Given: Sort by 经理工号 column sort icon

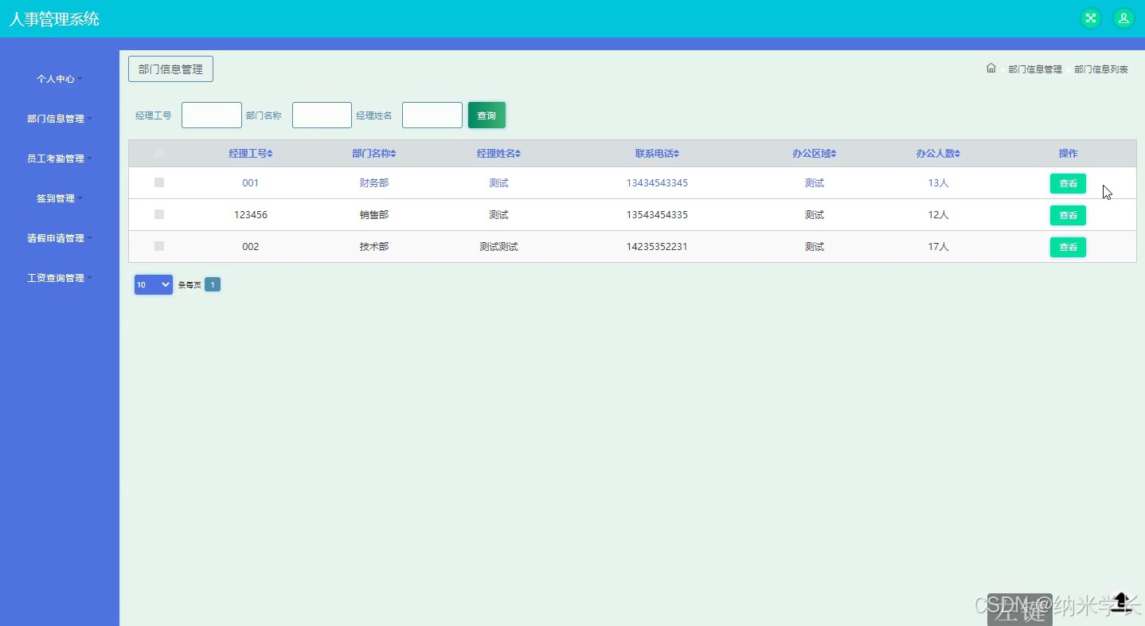Looking at the screenshot, I should [270, 154].
